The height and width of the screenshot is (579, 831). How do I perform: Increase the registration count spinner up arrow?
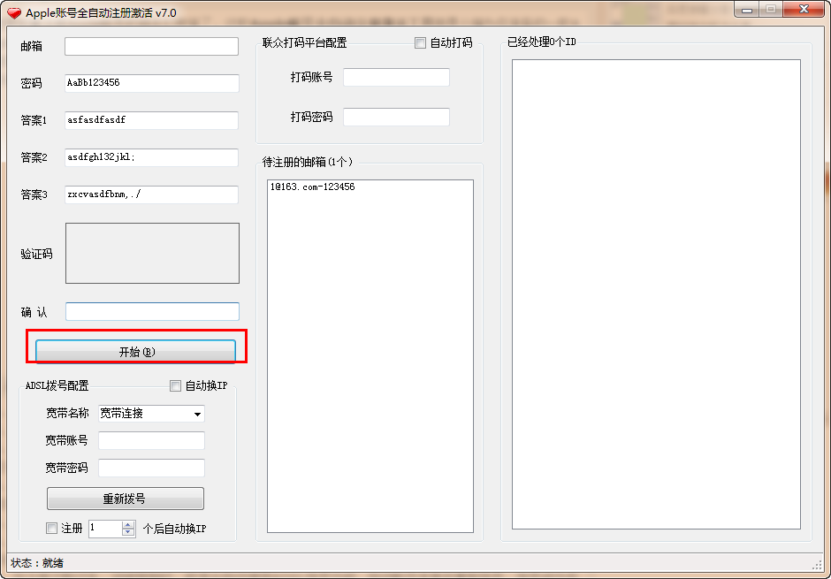tap(128, 524)
